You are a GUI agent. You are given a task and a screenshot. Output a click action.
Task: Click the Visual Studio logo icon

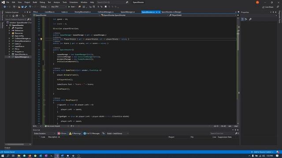[3, 2]
